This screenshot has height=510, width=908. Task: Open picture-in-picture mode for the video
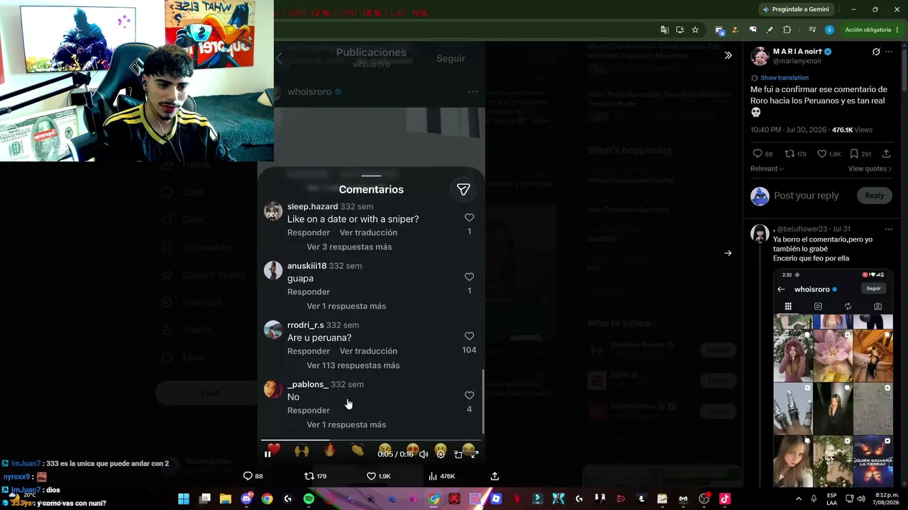coord(458,454)
